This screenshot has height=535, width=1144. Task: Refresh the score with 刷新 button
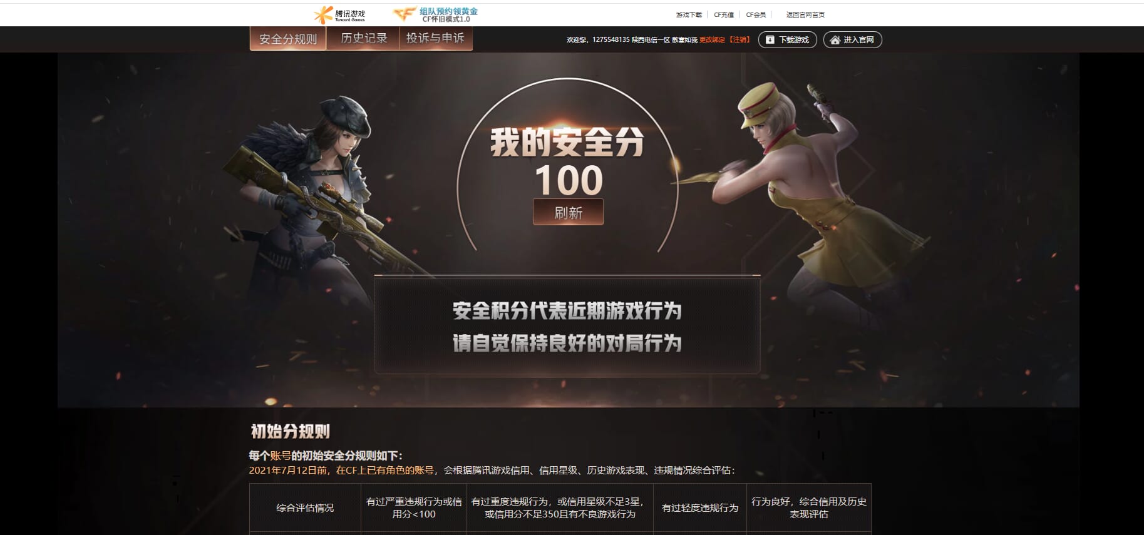coord(568,212)
